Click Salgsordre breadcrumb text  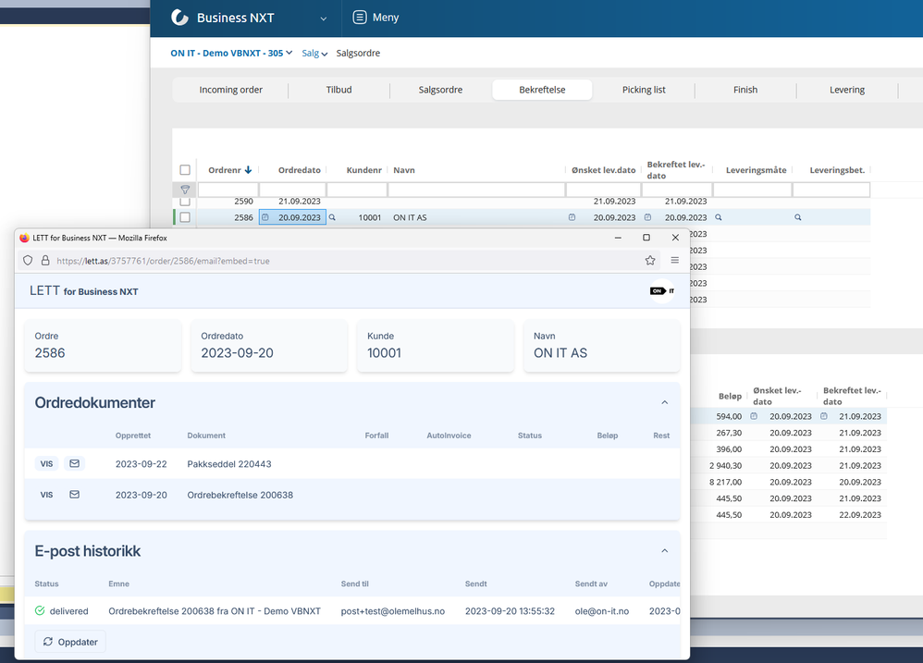(x=358, y=53)
